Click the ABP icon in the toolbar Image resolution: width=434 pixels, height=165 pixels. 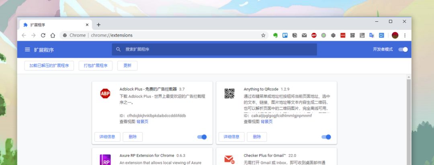pyautogui.click(x=314, y=35)
